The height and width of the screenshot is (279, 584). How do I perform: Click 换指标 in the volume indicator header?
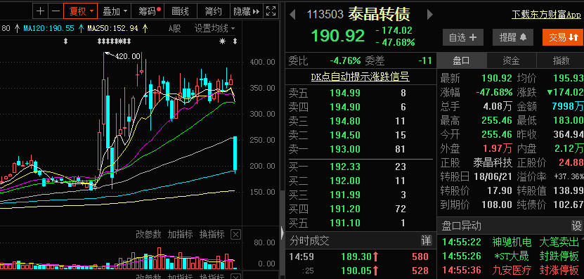pos(212,234)
